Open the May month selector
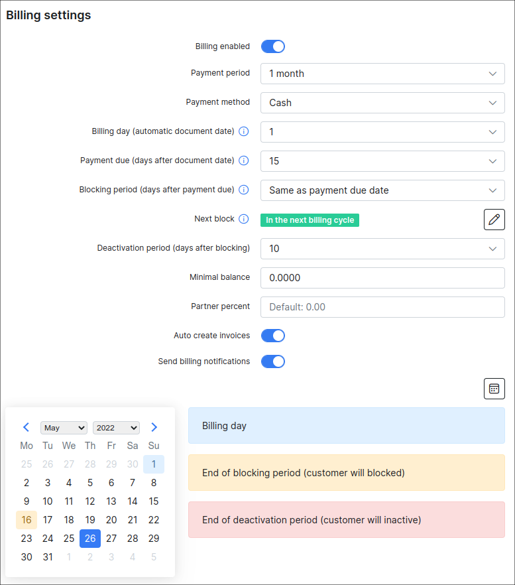The width and height of the screenshot is (515, 585). pyautogui.click(x=64, y=427)
